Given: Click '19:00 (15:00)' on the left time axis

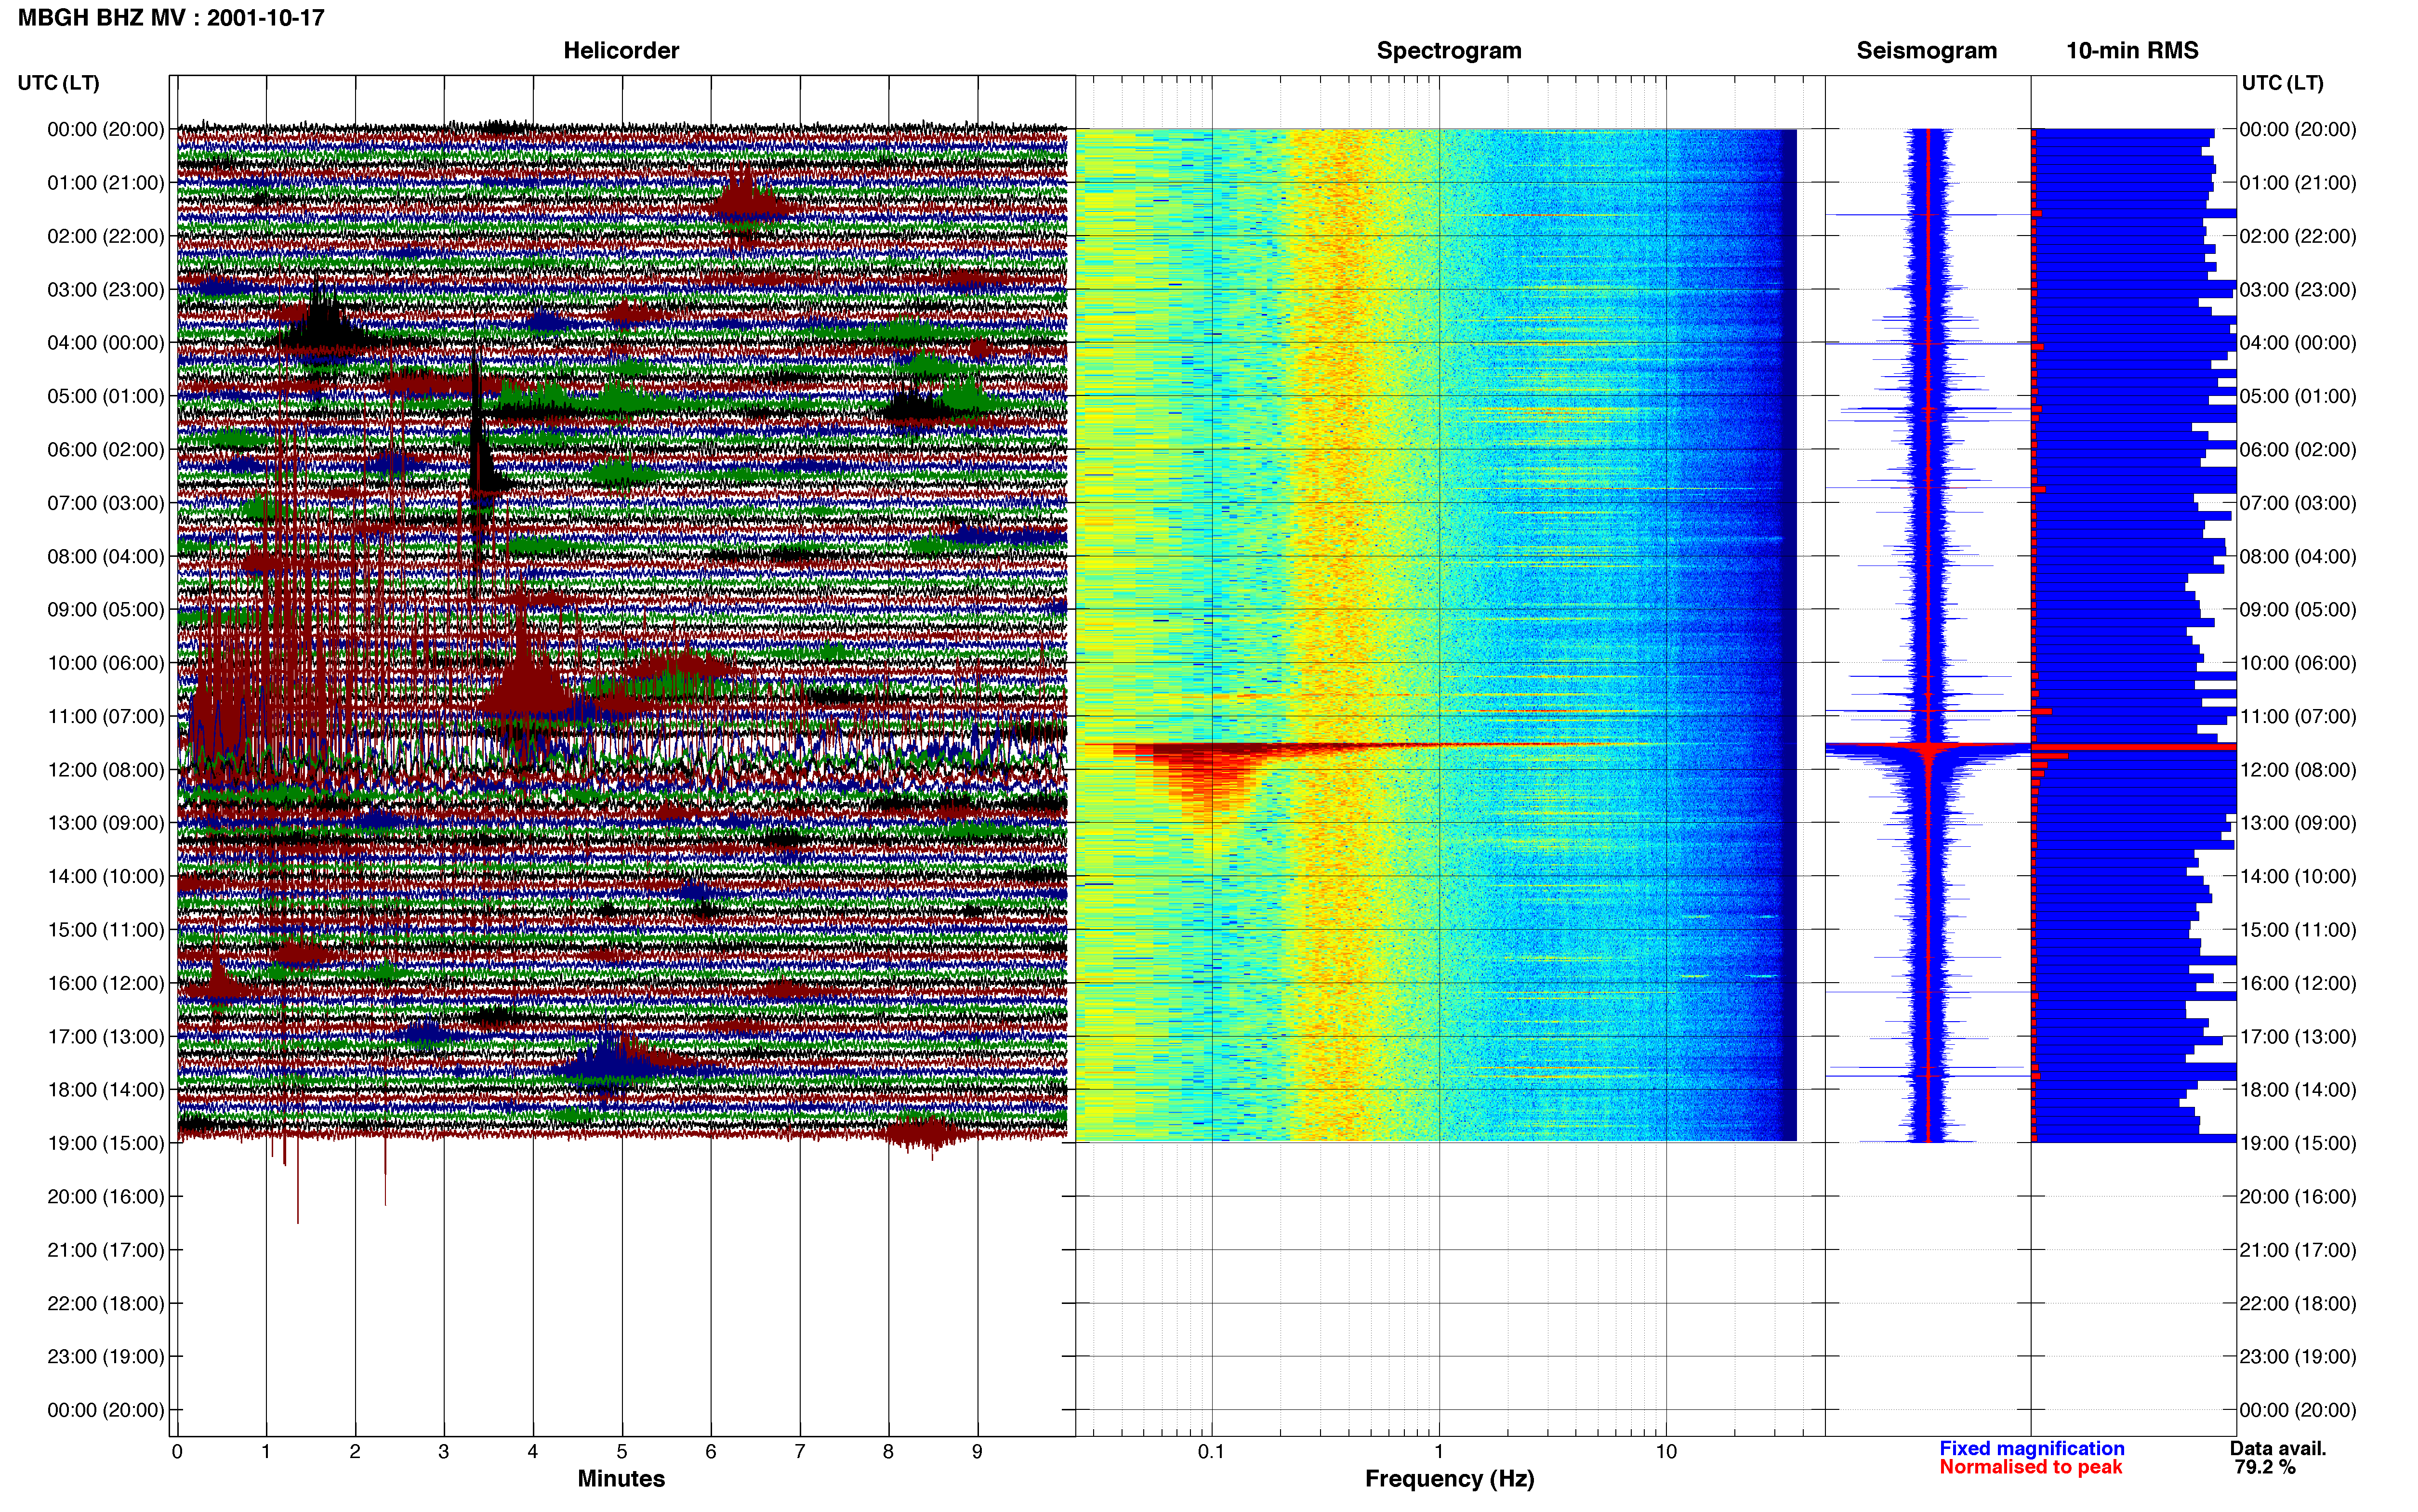Looking at the screenshot, I should [106, 1143].
